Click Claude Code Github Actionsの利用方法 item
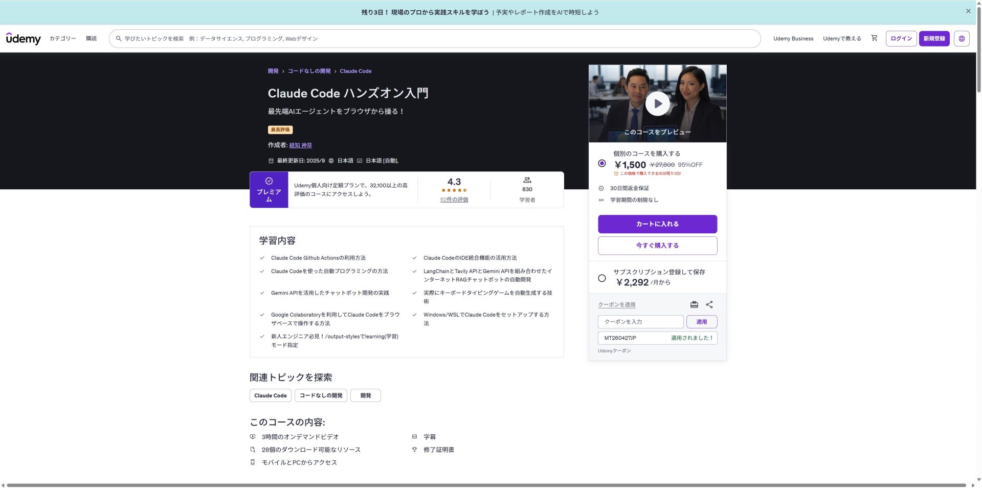982x488 pixels. 318,258
